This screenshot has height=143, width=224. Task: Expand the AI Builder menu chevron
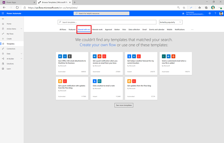pyautogui.click(x=22, y=59)
